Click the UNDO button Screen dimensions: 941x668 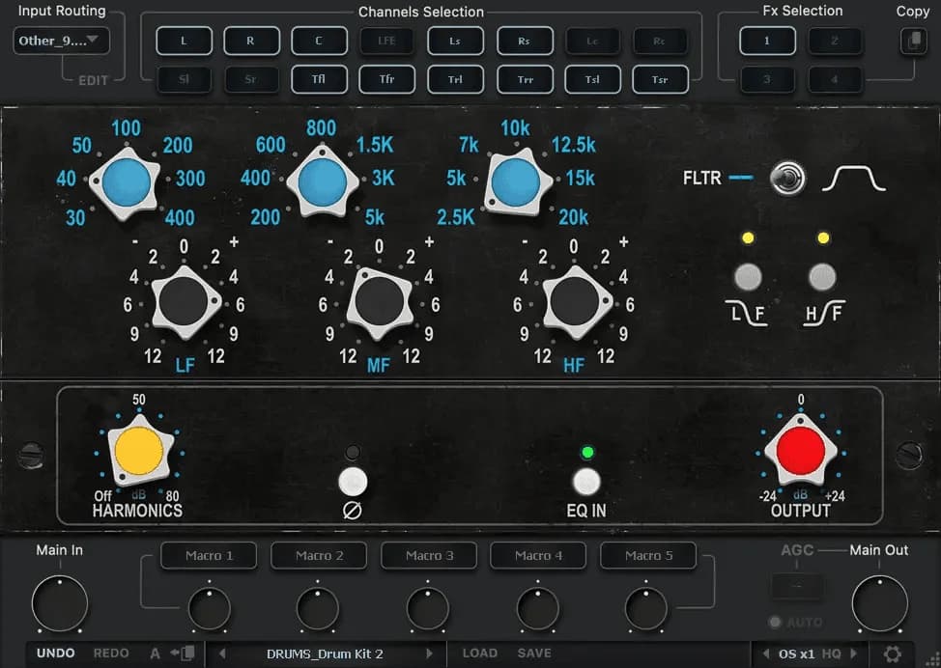(56, 654)
